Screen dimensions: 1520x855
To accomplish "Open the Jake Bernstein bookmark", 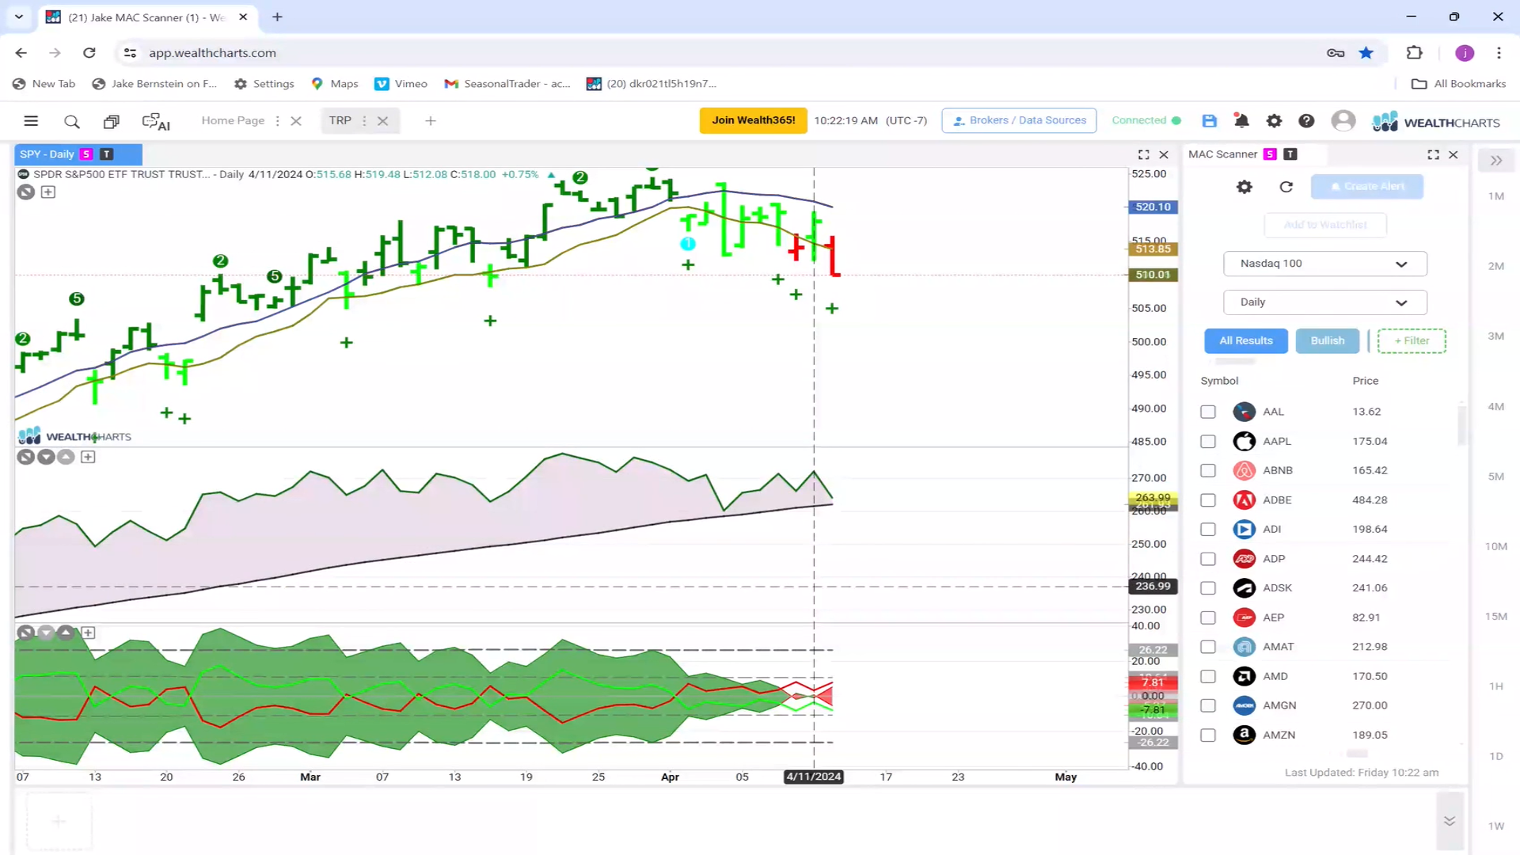I will pyautogui.click(x=155, y=84).
